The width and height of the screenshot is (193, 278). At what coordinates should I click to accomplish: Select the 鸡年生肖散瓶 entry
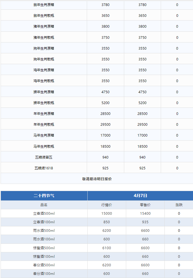(x=44, y=81)
